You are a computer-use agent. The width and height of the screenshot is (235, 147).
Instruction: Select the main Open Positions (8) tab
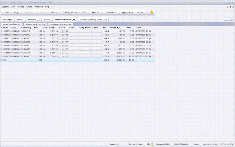click(x=65, y=20)
